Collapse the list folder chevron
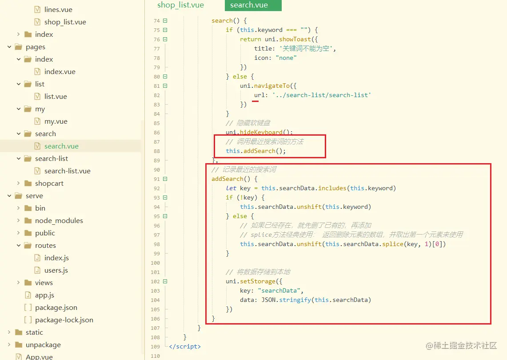This screenshot has height=360, width=507. click(19, 84)
